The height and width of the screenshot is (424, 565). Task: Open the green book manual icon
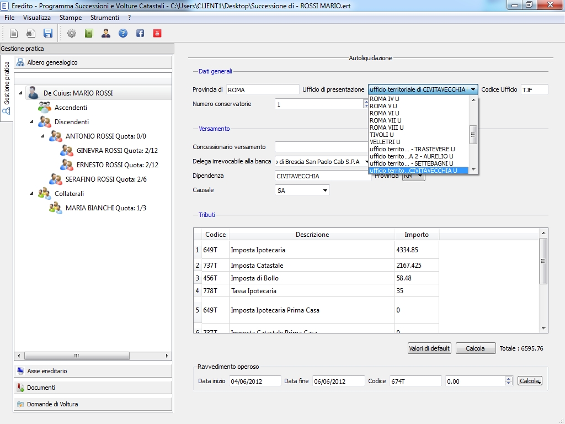pyautogui.click(x=89, y=33)
